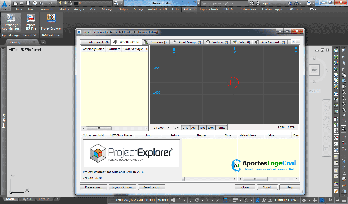Click the Layout Options... button
348x204 pixels.
point(123,187)
